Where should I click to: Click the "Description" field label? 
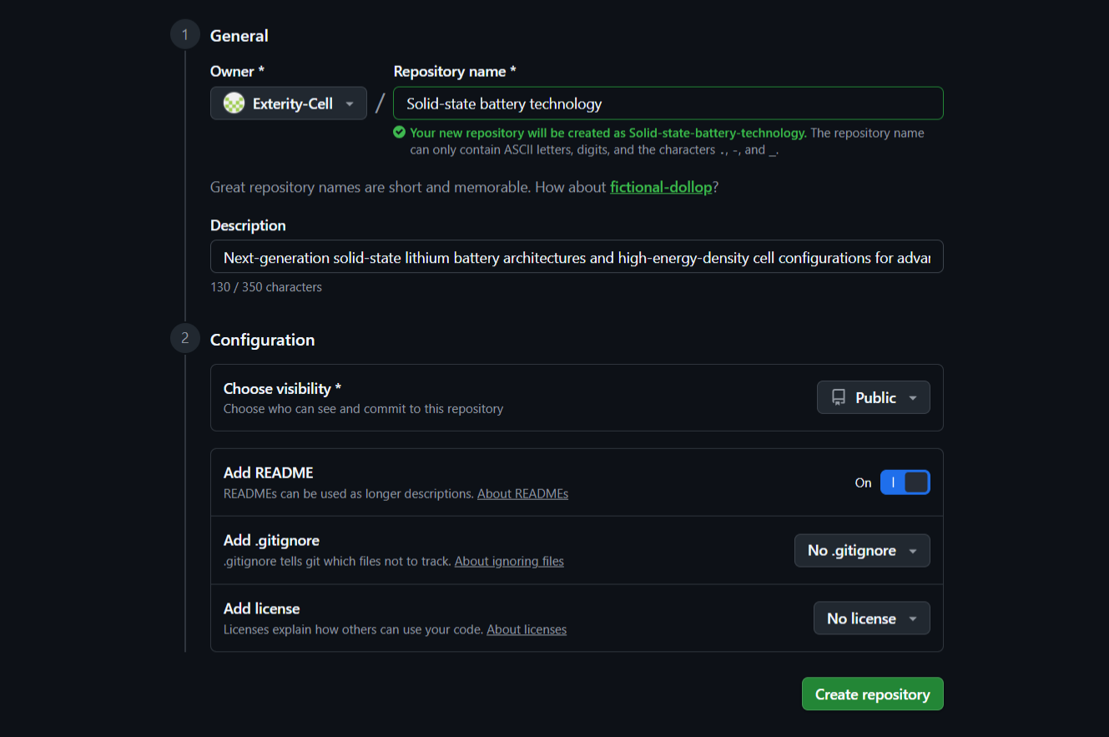[248, 225]
